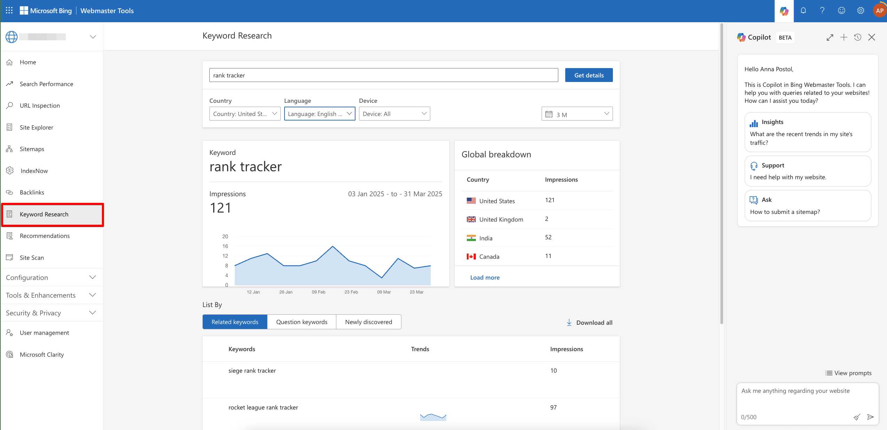Expand the Copilot panel to full size

[x=830, y=38]
